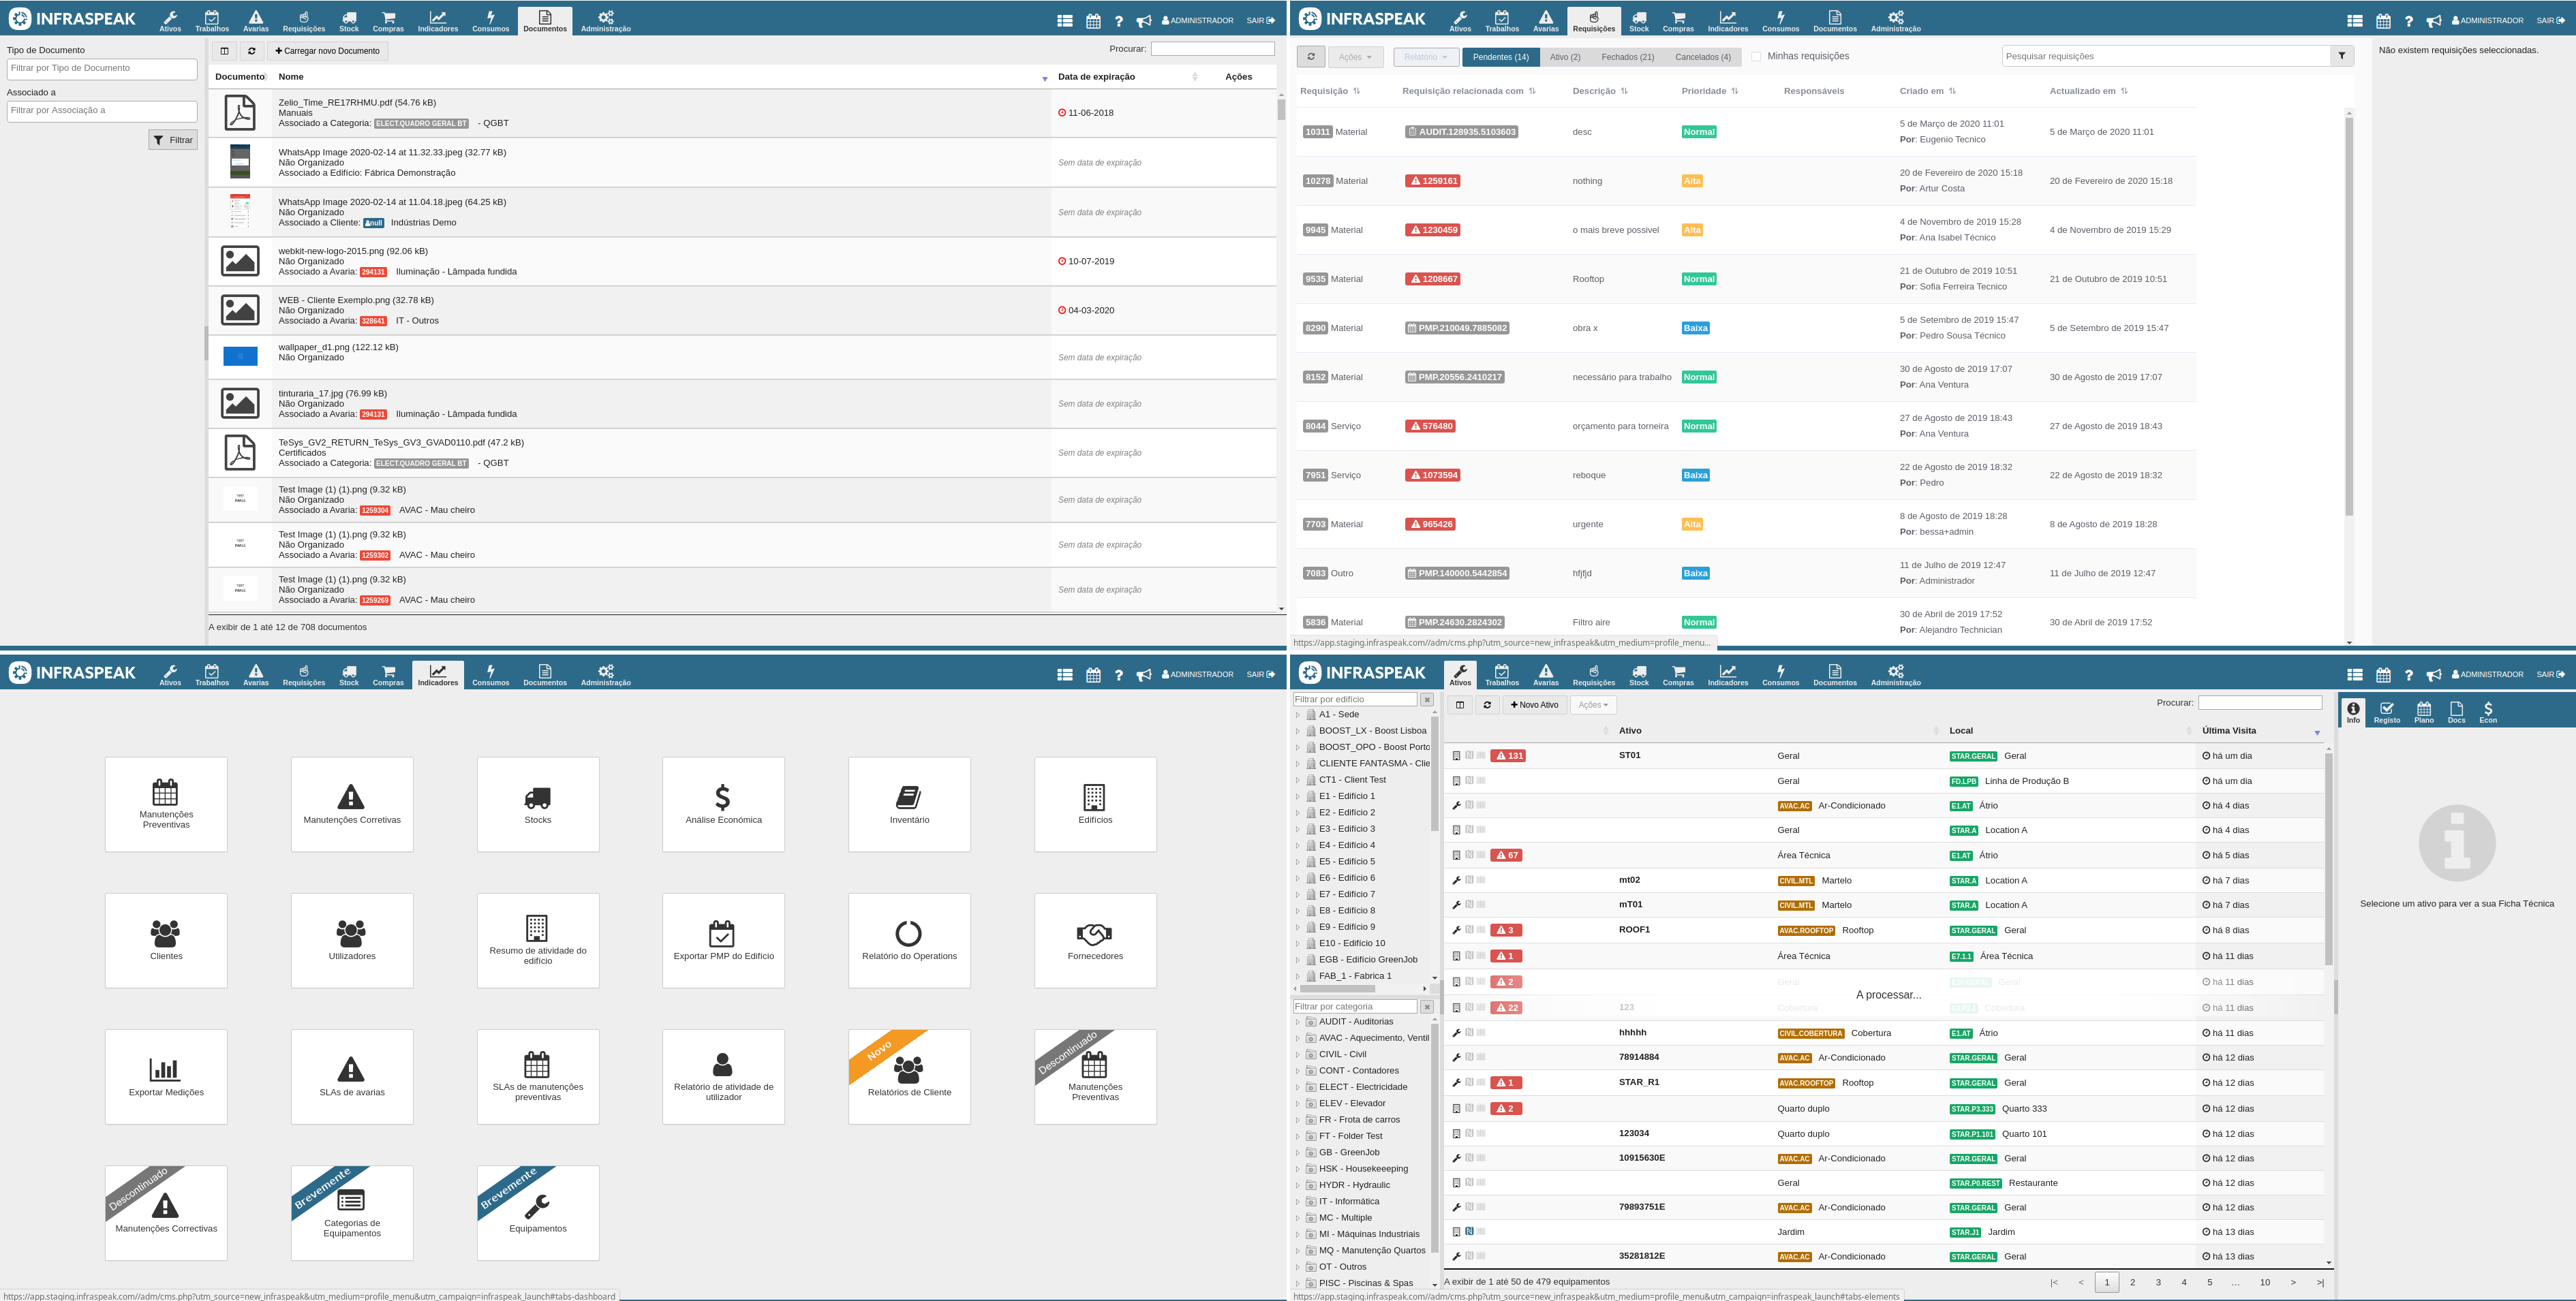Go to page 2 of equipamentos
Viewport: 2576px width, 1301px height.
tap(2132, 1282)
